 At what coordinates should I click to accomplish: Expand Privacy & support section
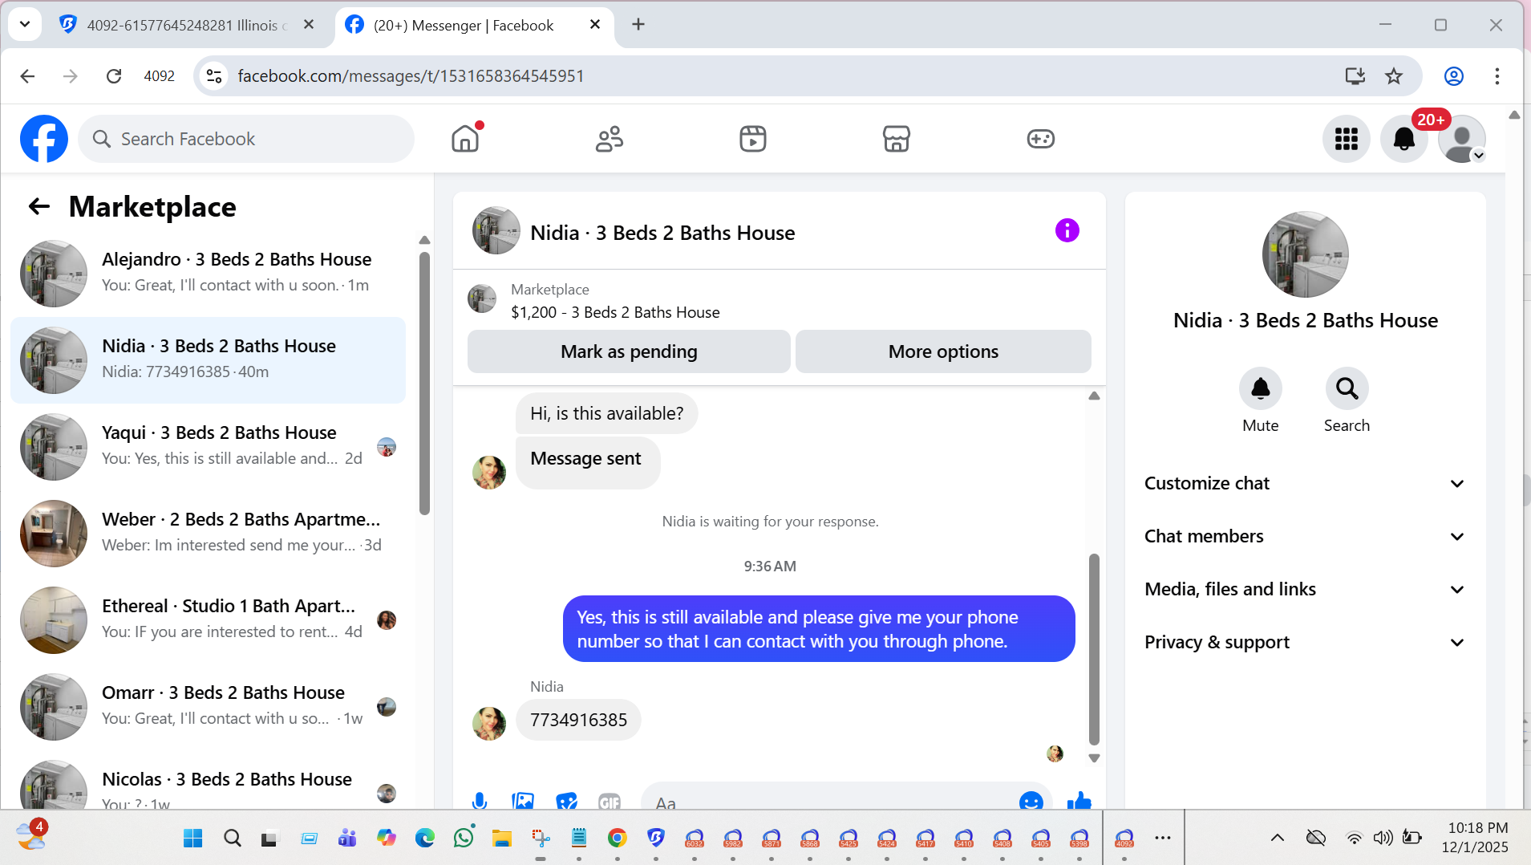(1305, 642)
